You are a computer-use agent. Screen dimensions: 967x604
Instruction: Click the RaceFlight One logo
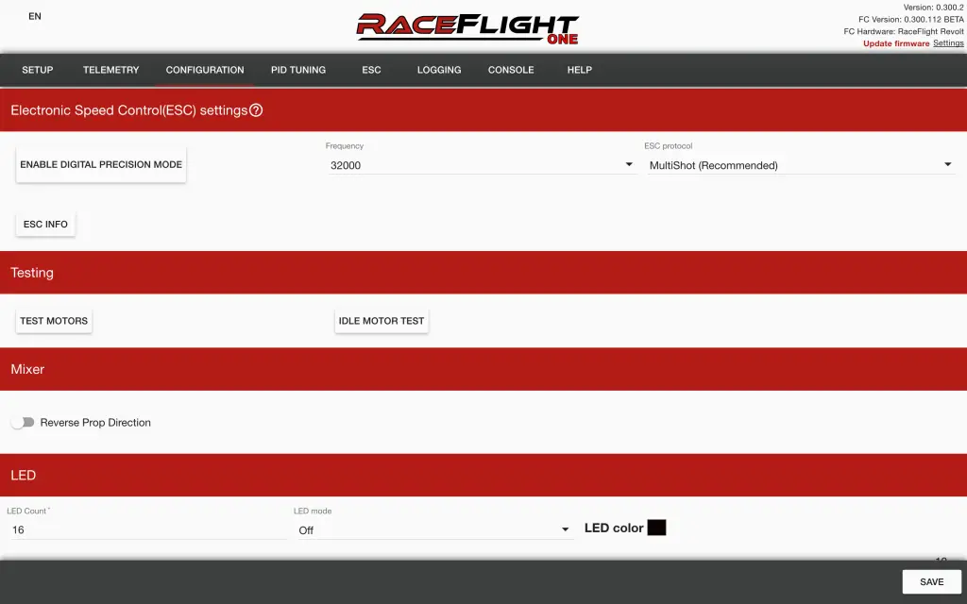(x=468, y=27)
